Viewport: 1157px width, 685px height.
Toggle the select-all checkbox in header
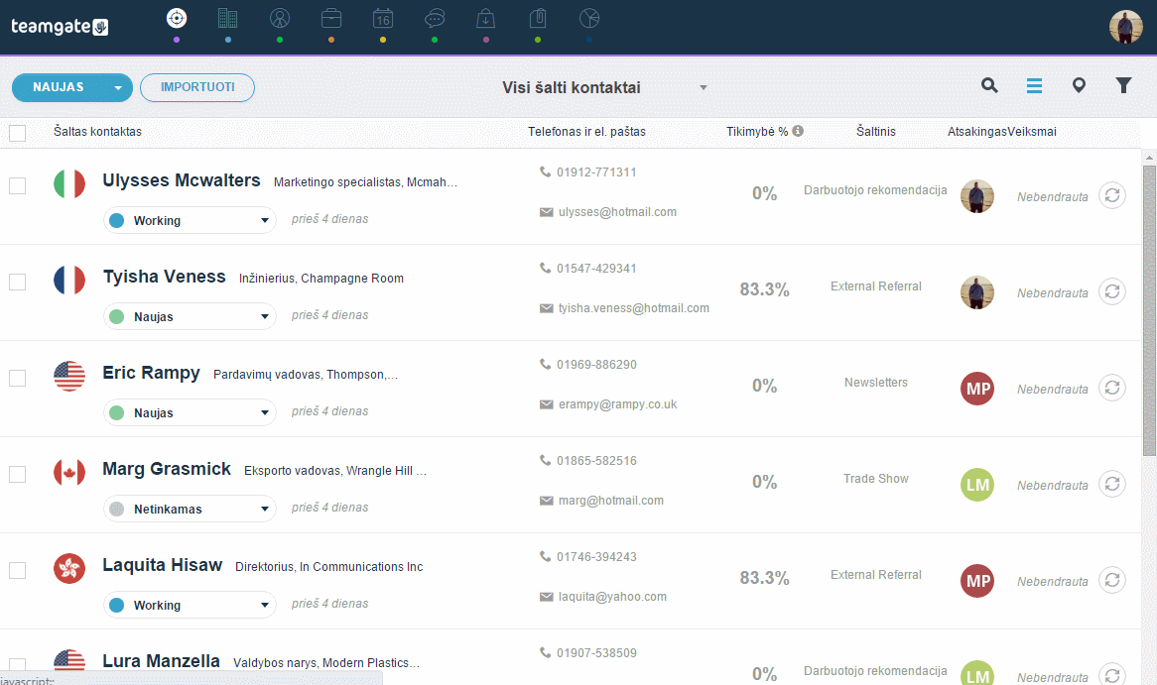pos(17,133)
